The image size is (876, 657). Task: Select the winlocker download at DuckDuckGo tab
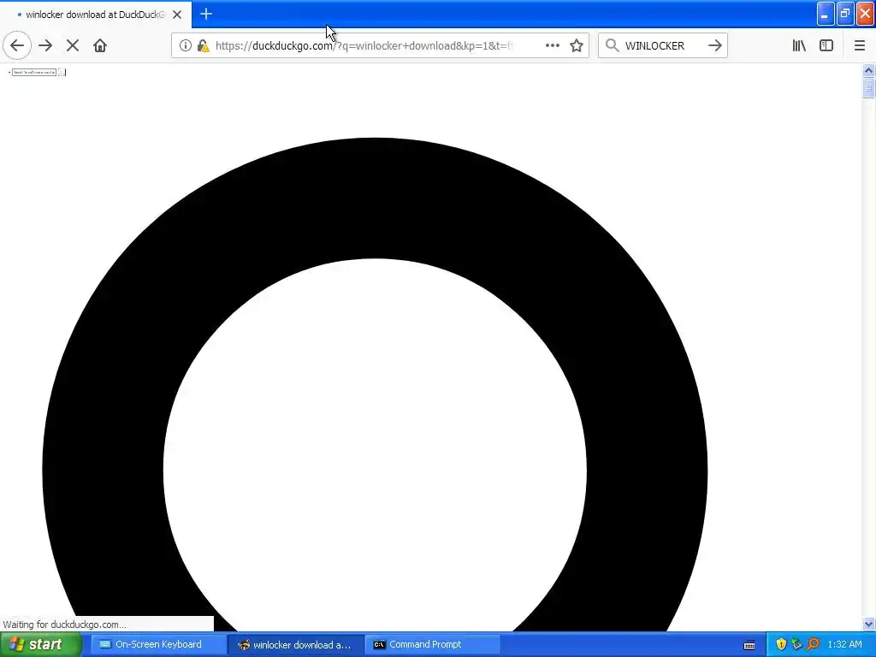click(96, 15)
